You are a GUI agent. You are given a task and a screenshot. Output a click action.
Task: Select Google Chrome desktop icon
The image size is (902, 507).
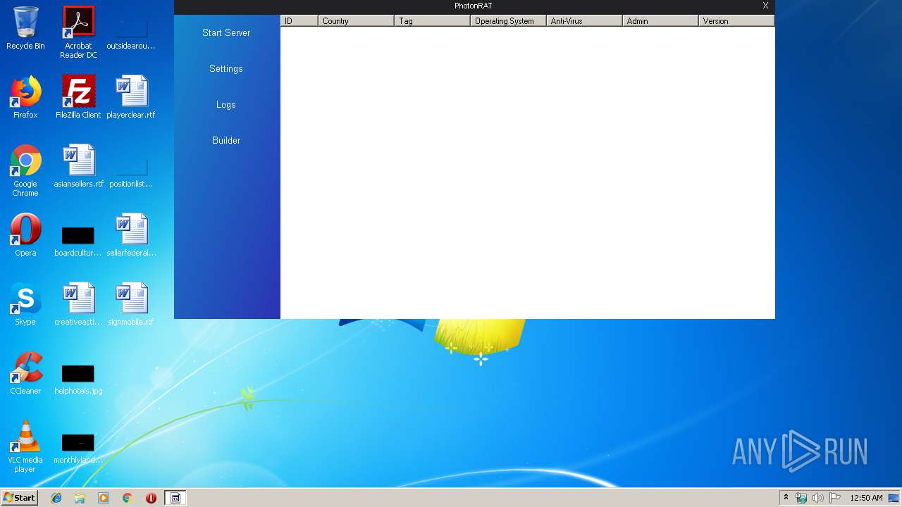coord(25,170)
